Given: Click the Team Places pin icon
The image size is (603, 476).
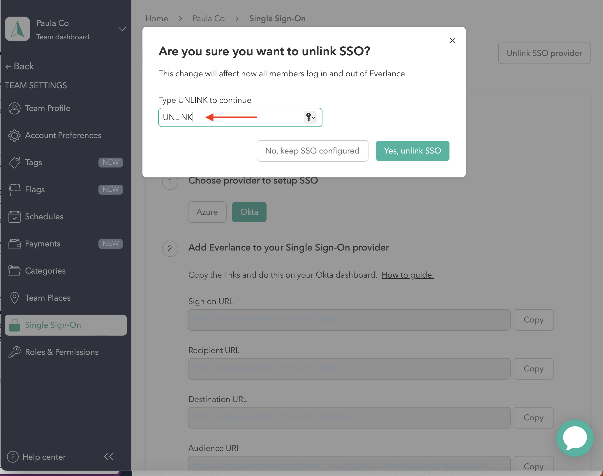Looking at the screenshot, I should [14, 298].
